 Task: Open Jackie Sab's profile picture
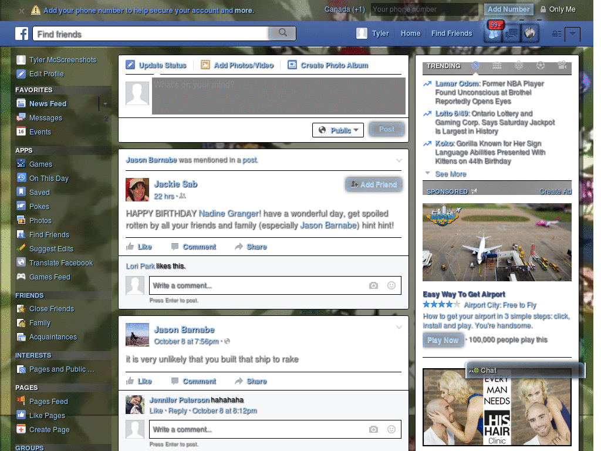point(137,190)
